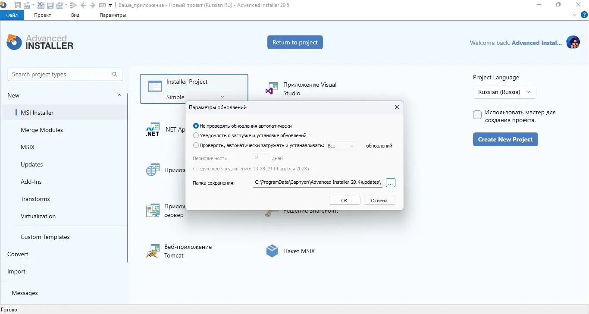
Task: Click the Advanced Installer account avatar
Action: click(573, 42)
